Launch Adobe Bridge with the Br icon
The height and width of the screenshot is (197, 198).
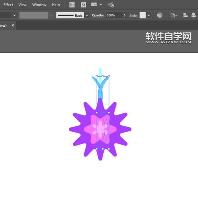click(72, 5)
